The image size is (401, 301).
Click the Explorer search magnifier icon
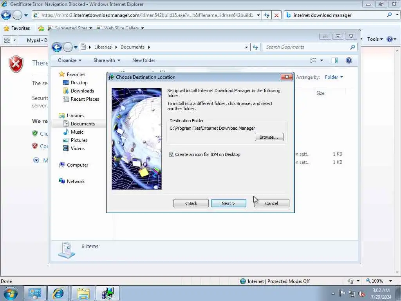click(353, 47)
